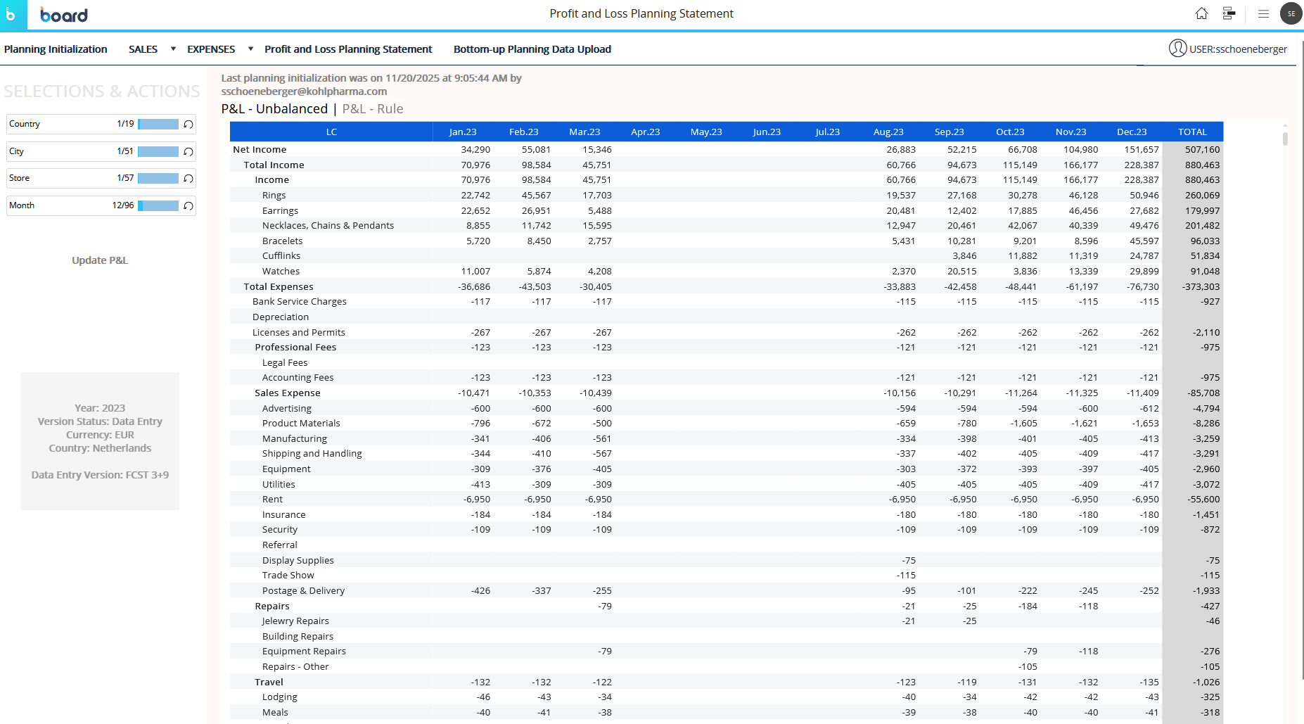1304x724 pixels.
Task: Reset the City selection
Action: click(x=188, y=152)
